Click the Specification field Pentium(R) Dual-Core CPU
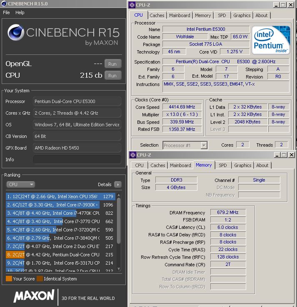Screen dimensions: 297x307 coord(226,61)
